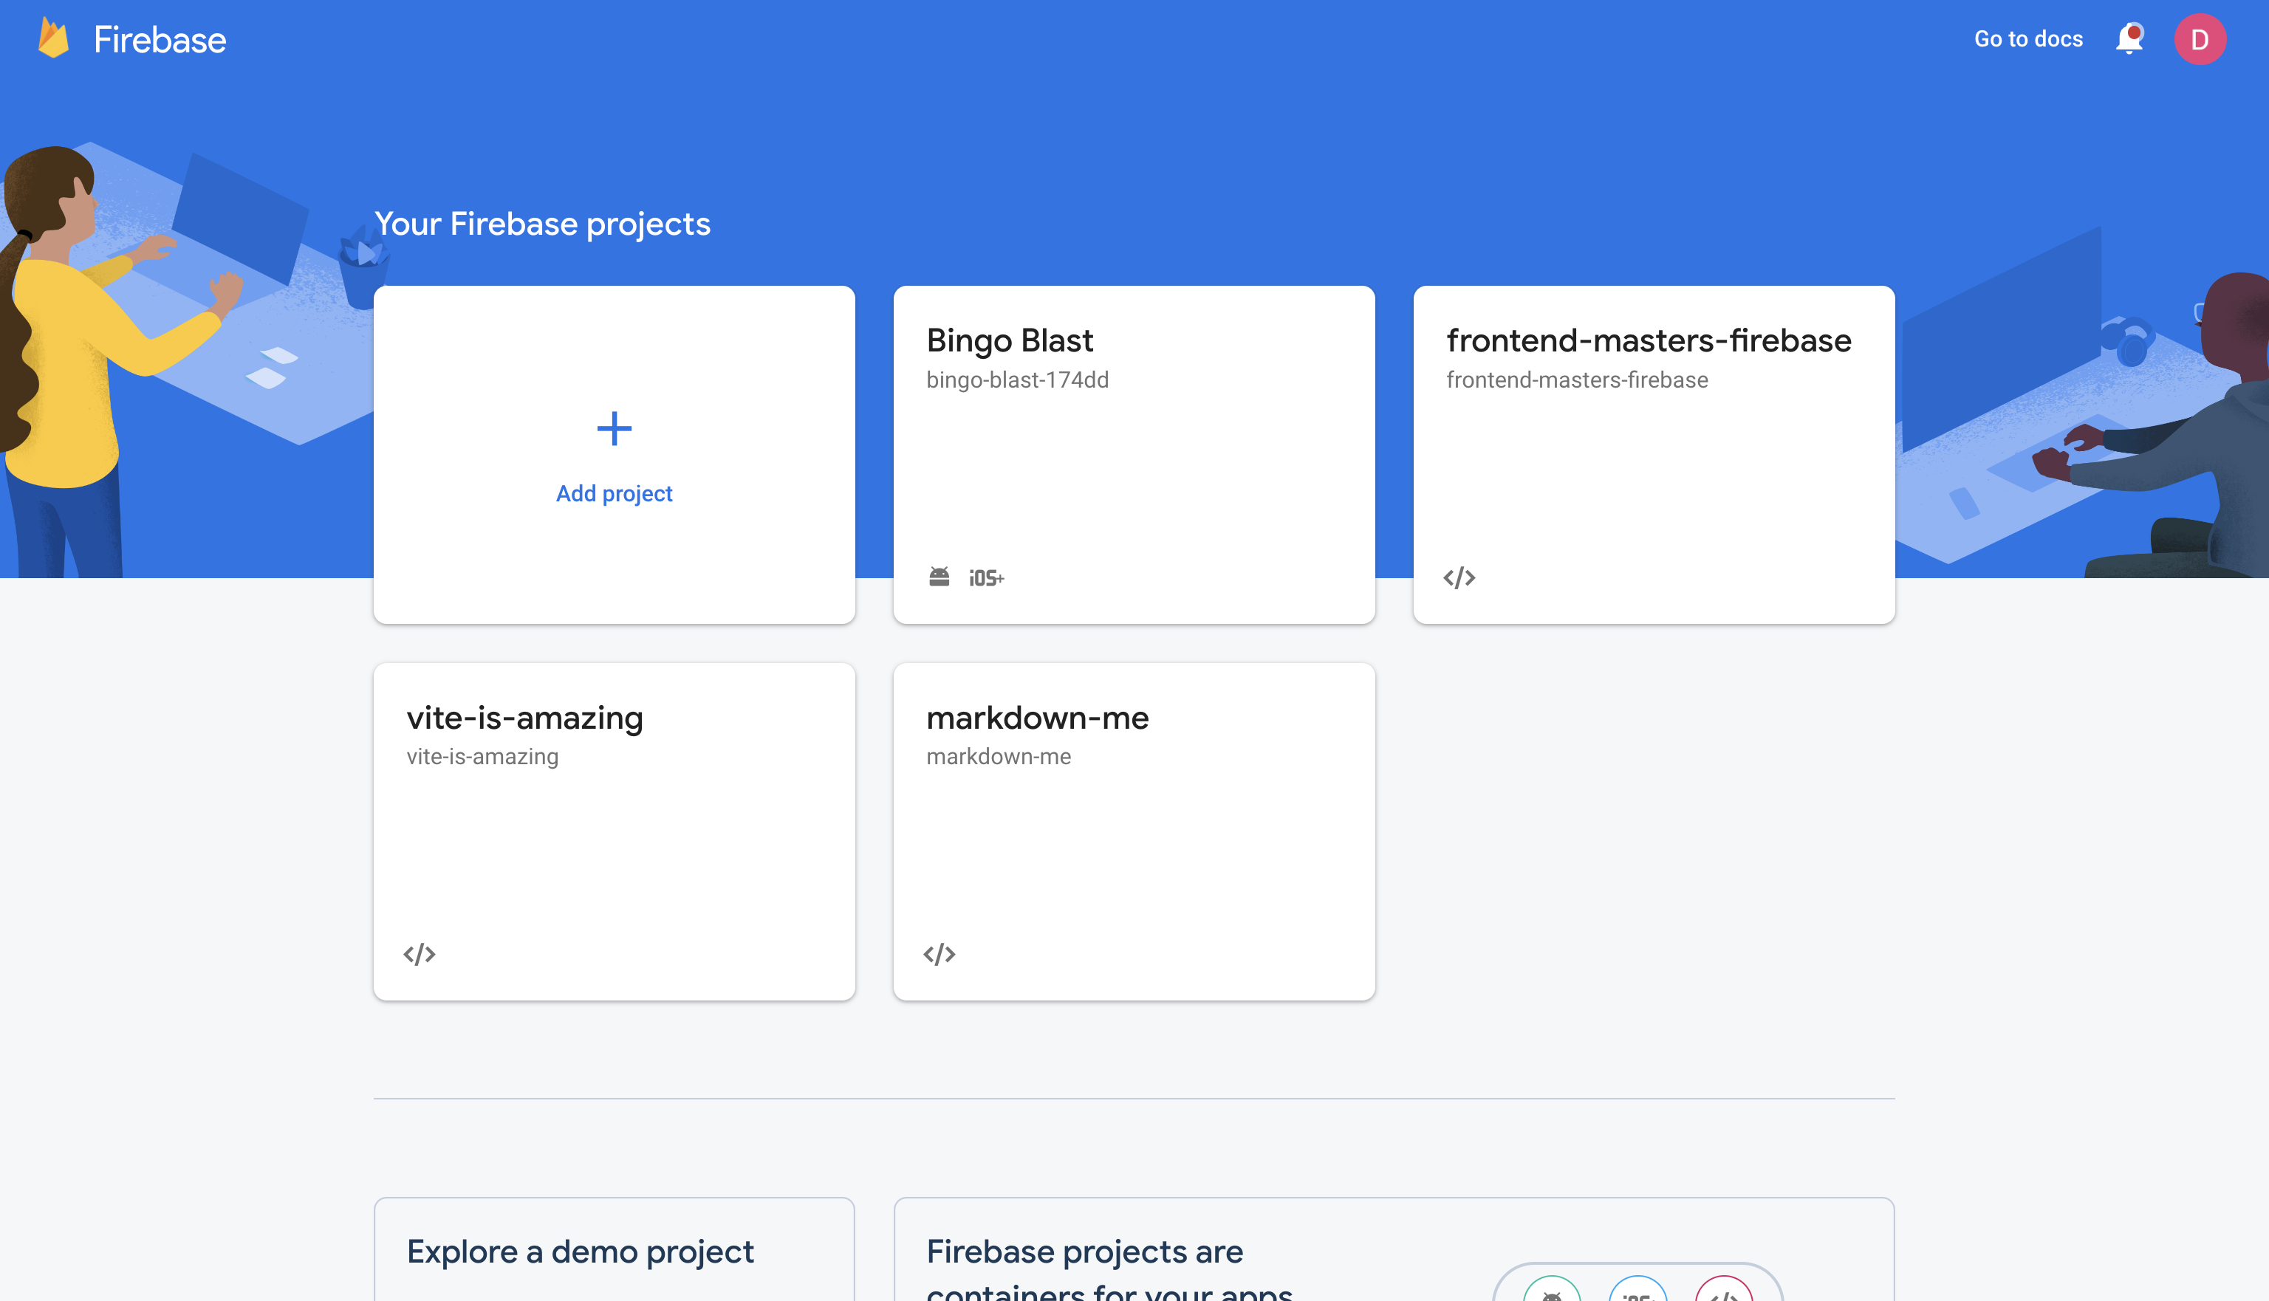Open the markdown-me project title
Viewport: 2269px width, 1301px height.
point(1038,718)
